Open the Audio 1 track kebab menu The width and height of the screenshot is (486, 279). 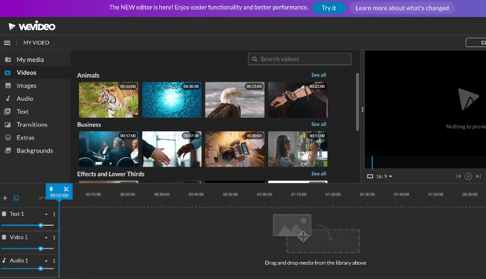(x=54, y=261)
